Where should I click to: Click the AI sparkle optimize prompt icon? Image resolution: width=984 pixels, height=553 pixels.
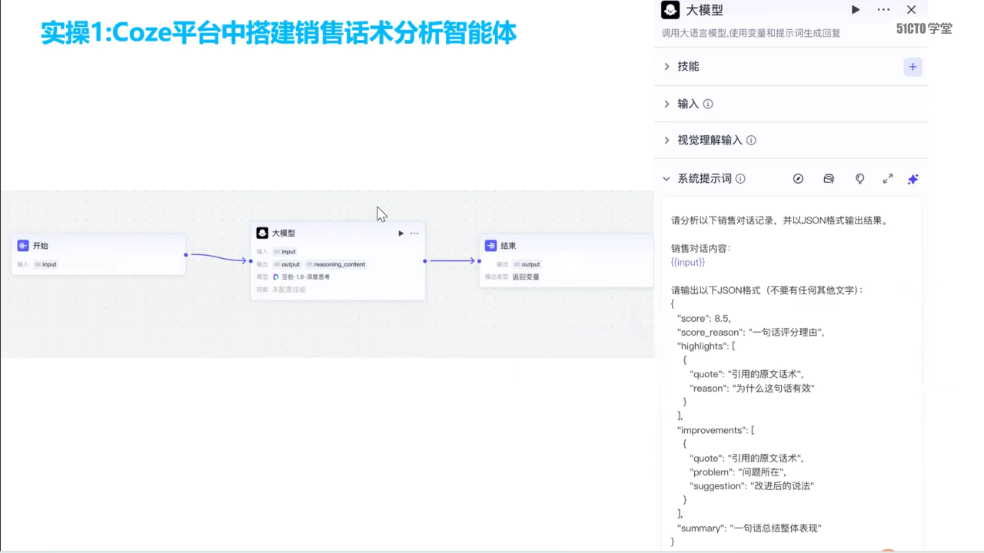pyautogui.click(x=913, y=179)
